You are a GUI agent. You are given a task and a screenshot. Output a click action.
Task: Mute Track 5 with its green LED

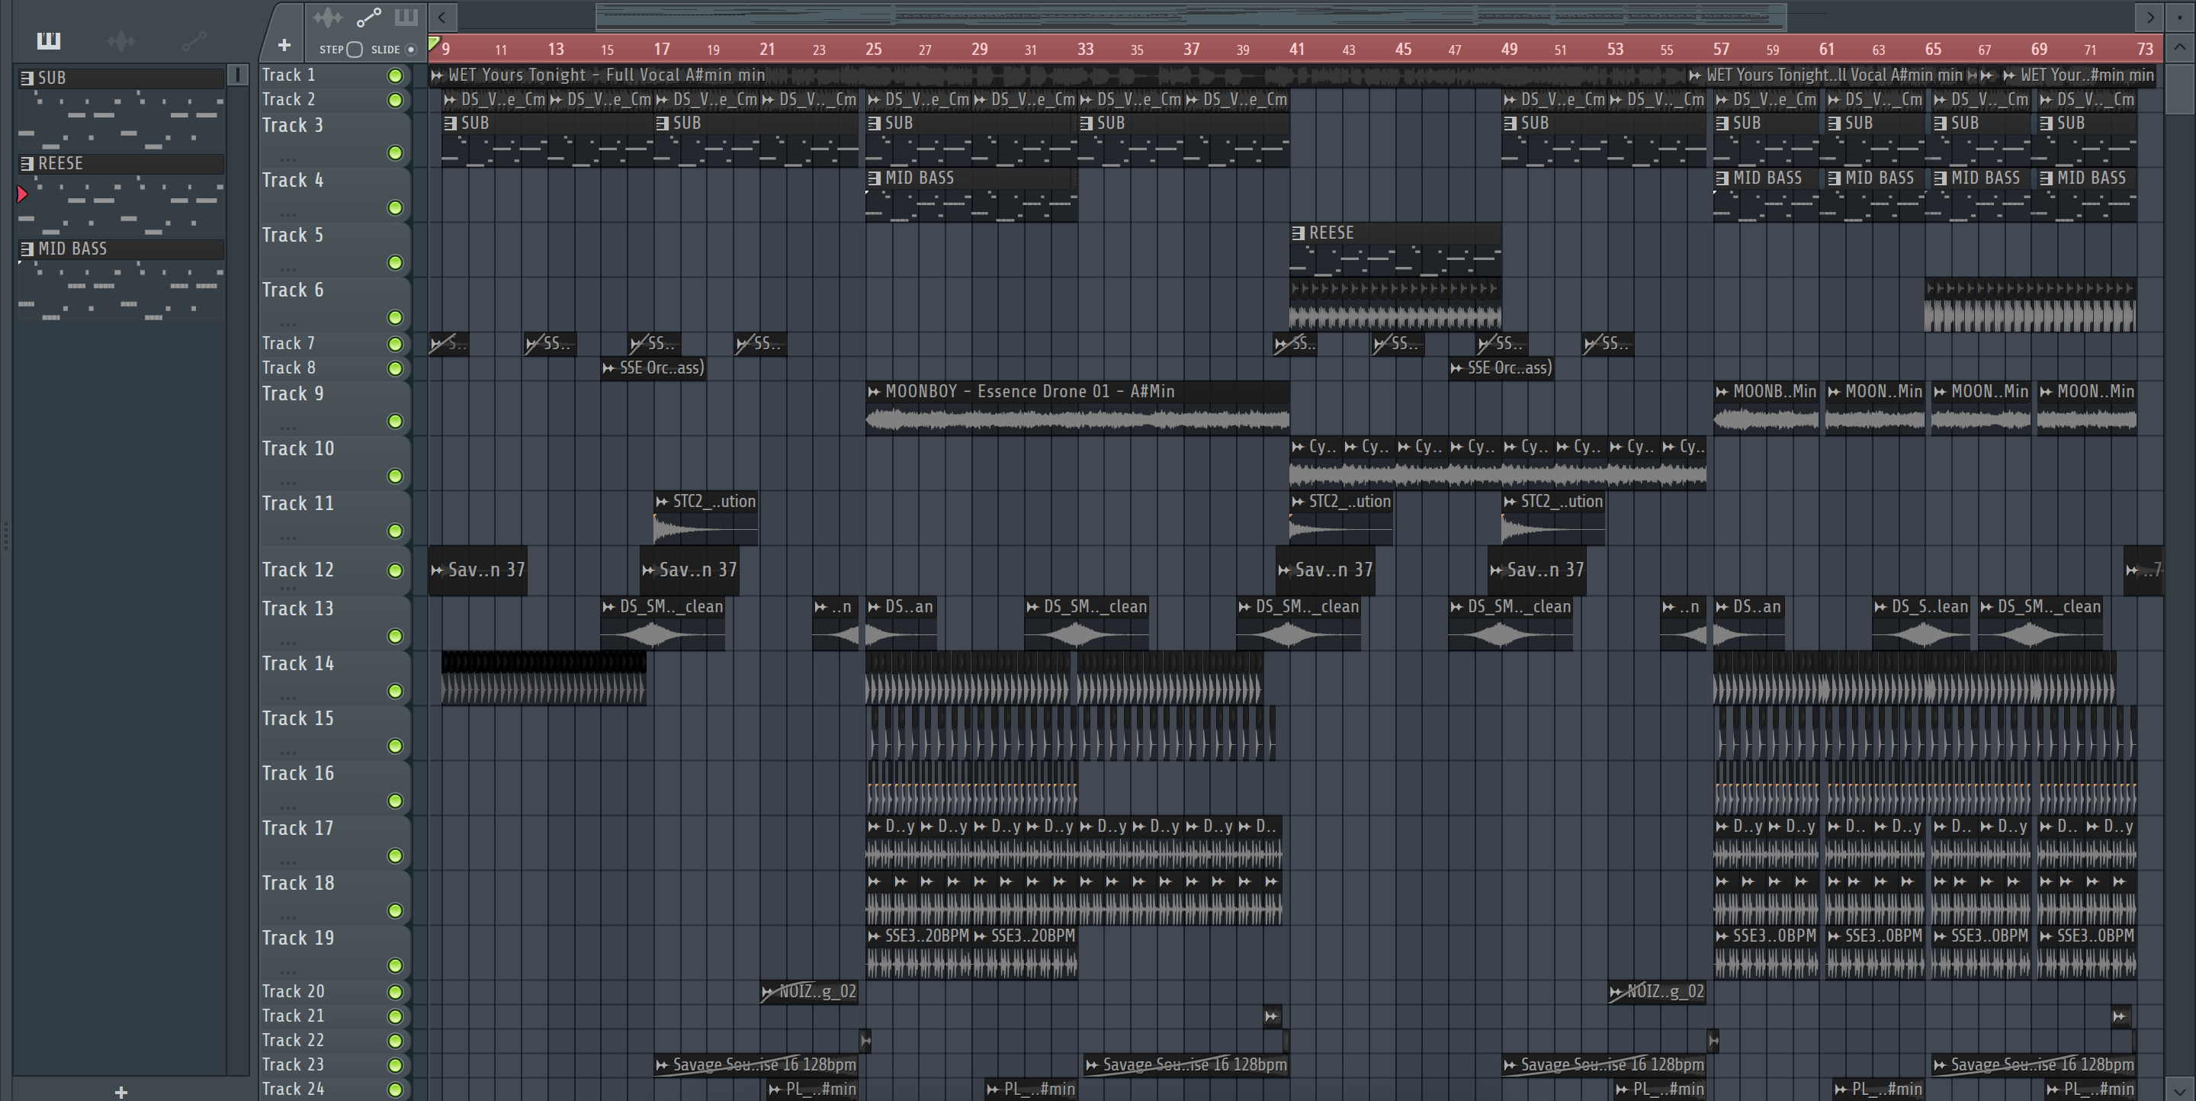click(x=395, y=262)
